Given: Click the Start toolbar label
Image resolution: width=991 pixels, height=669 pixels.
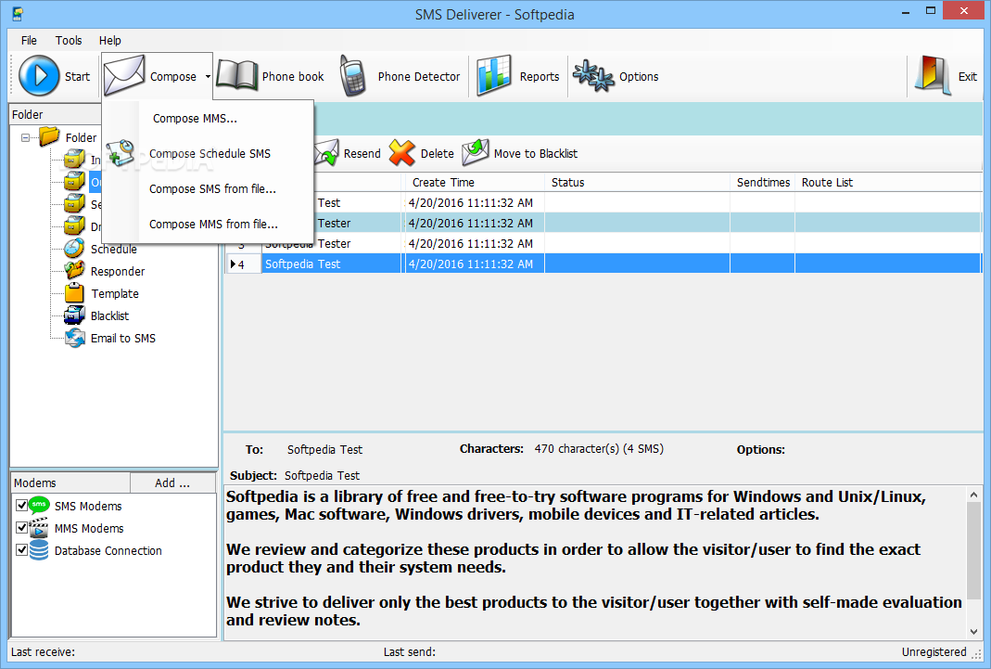Looking at the screenshot, I should [x=77, y=76].
